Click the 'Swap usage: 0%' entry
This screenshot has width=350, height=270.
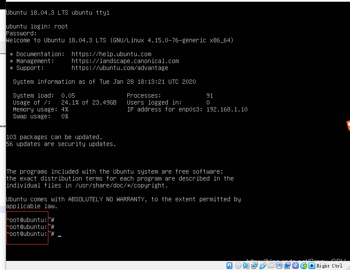[x=41, y=116]
